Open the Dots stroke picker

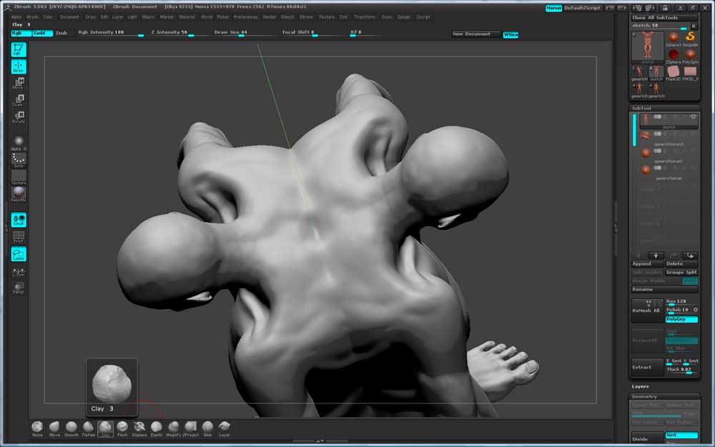(x=19, y=160)
